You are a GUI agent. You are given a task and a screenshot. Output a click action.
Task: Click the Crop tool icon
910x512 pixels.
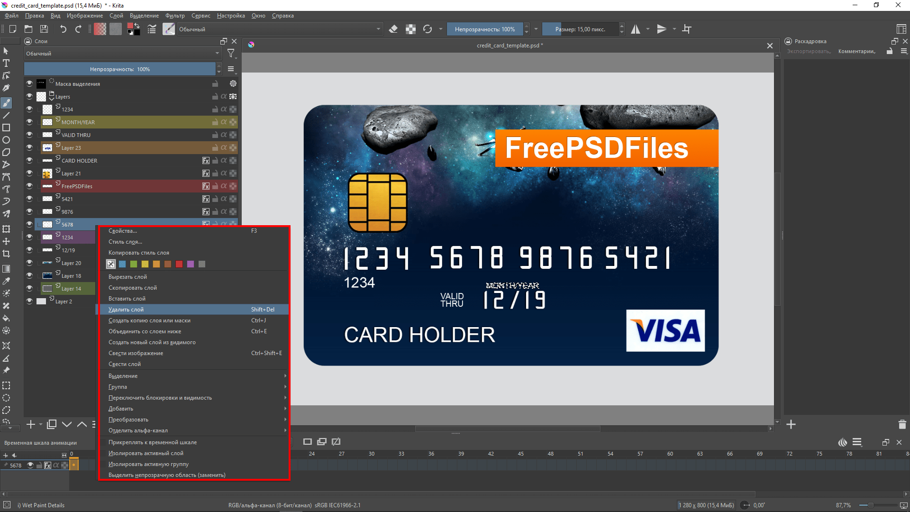point(7,255)
